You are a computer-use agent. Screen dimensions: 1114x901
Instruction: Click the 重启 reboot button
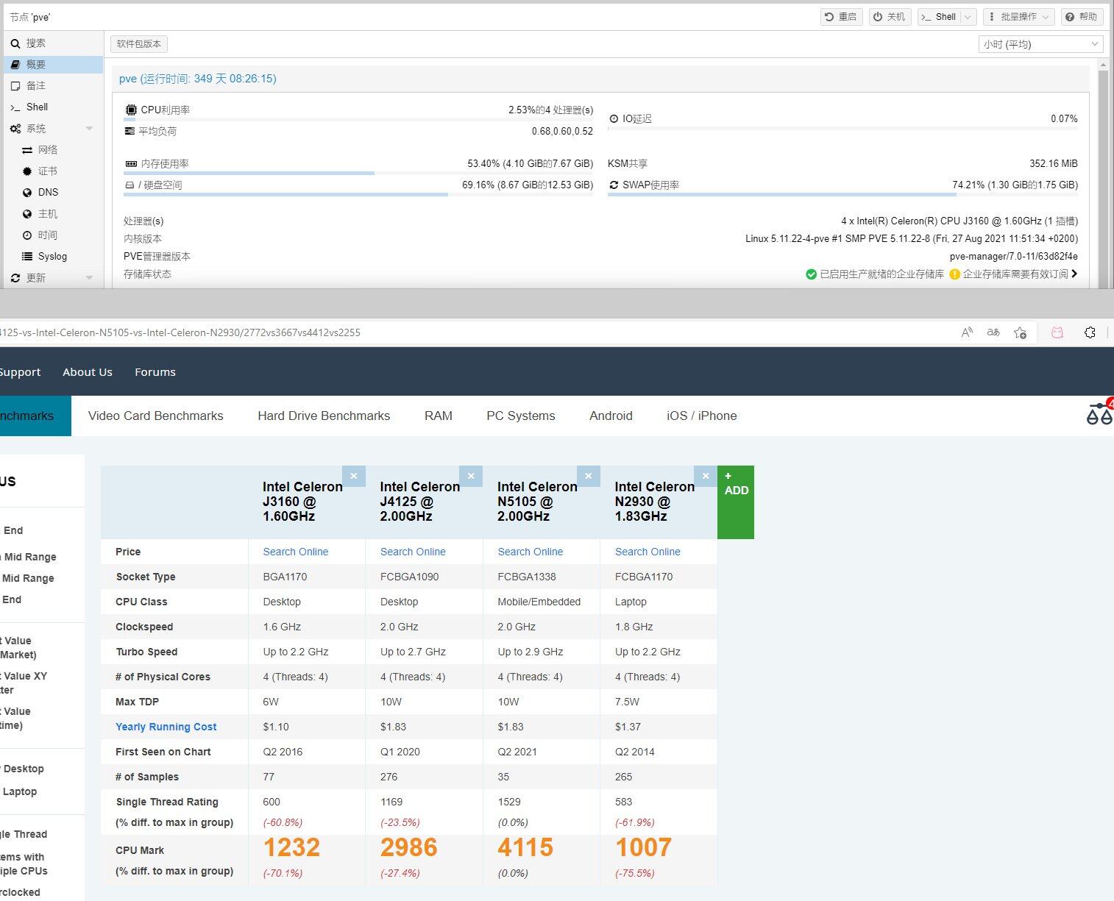(x=840, y=17)
